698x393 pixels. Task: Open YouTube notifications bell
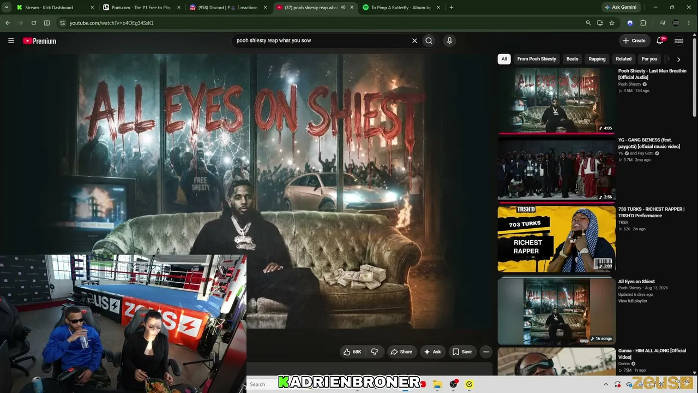point(660,40)
